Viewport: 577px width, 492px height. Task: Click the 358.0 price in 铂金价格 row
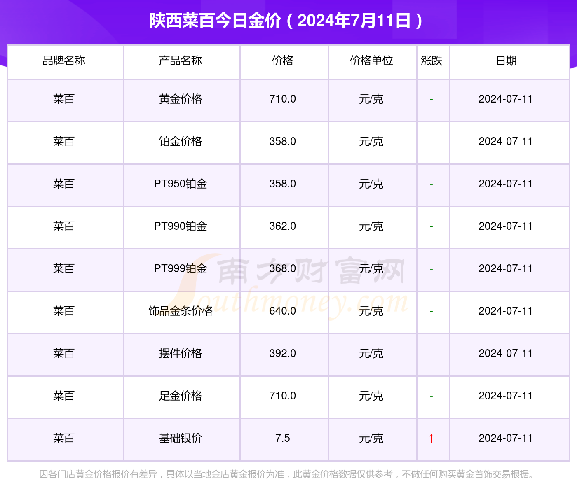(283, 142)
